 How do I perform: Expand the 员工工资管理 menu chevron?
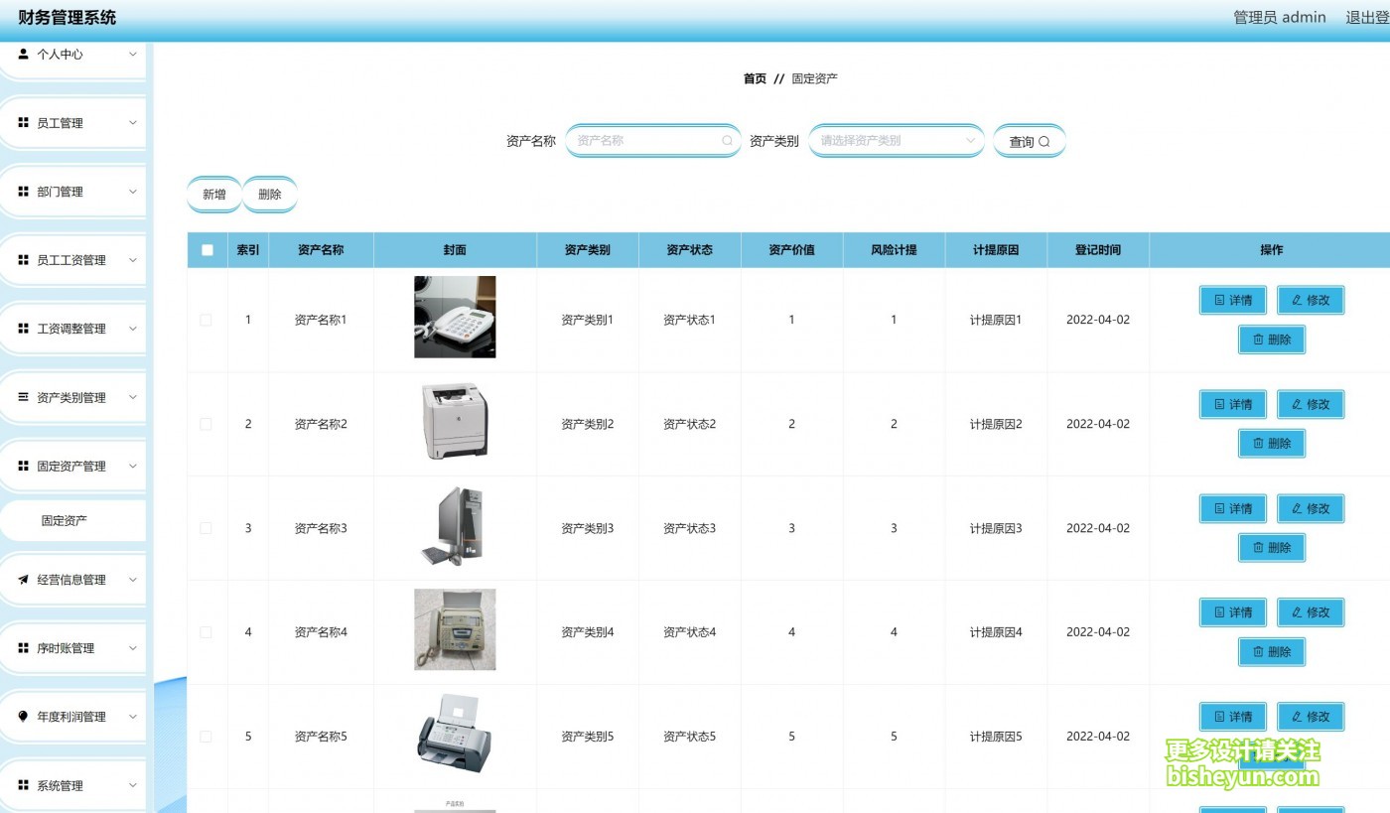(x=133, y=260)
